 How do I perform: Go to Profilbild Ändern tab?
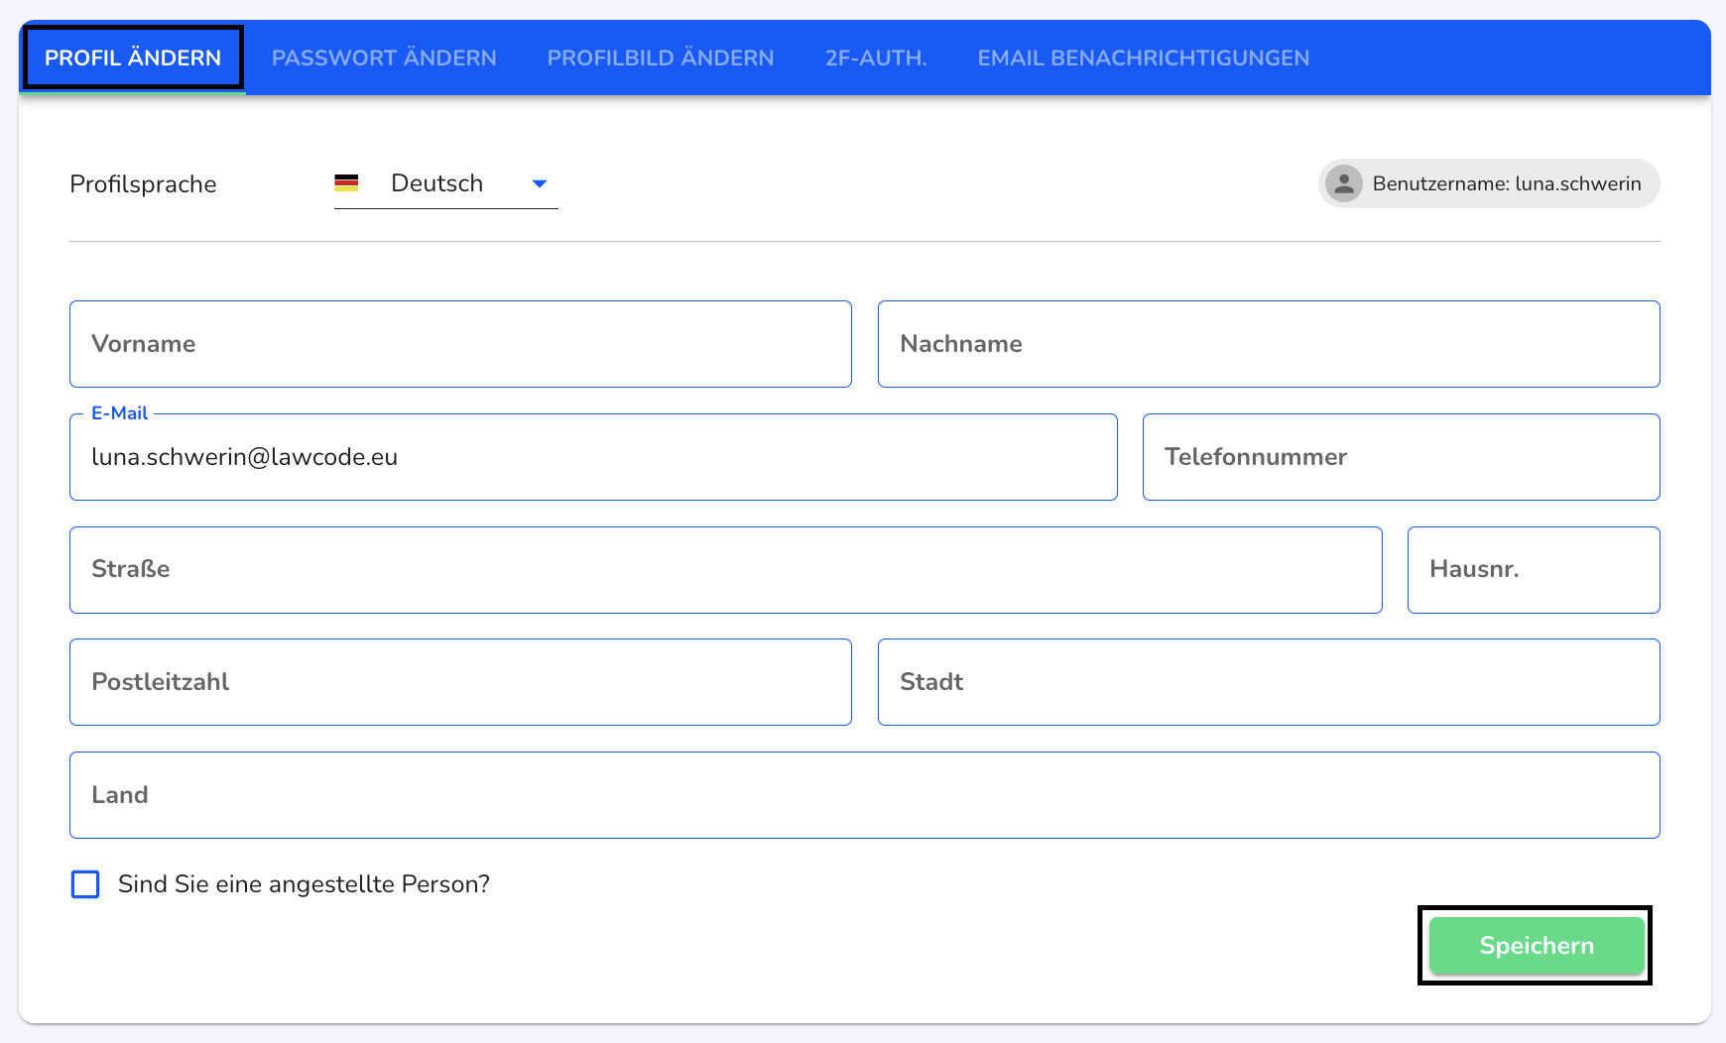661,58
